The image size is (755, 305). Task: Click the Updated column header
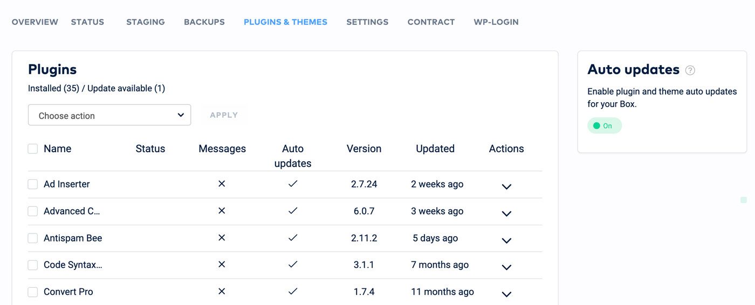coord(435,149)
